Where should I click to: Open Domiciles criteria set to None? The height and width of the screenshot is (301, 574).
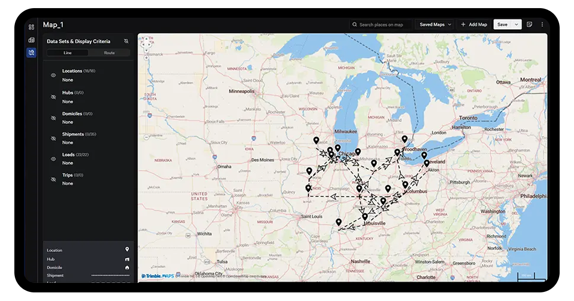click(67, 122)
